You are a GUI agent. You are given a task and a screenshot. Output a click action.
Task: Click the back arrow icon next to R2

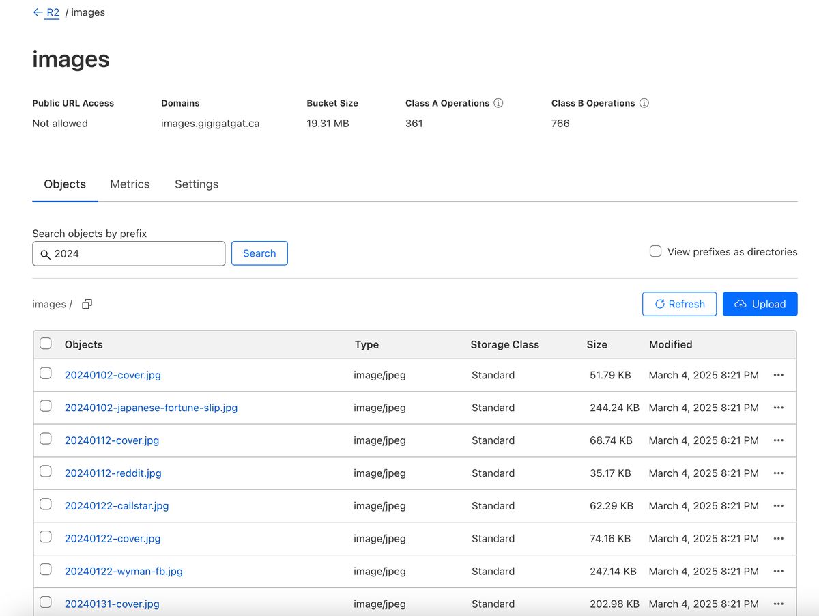(38, 12)
